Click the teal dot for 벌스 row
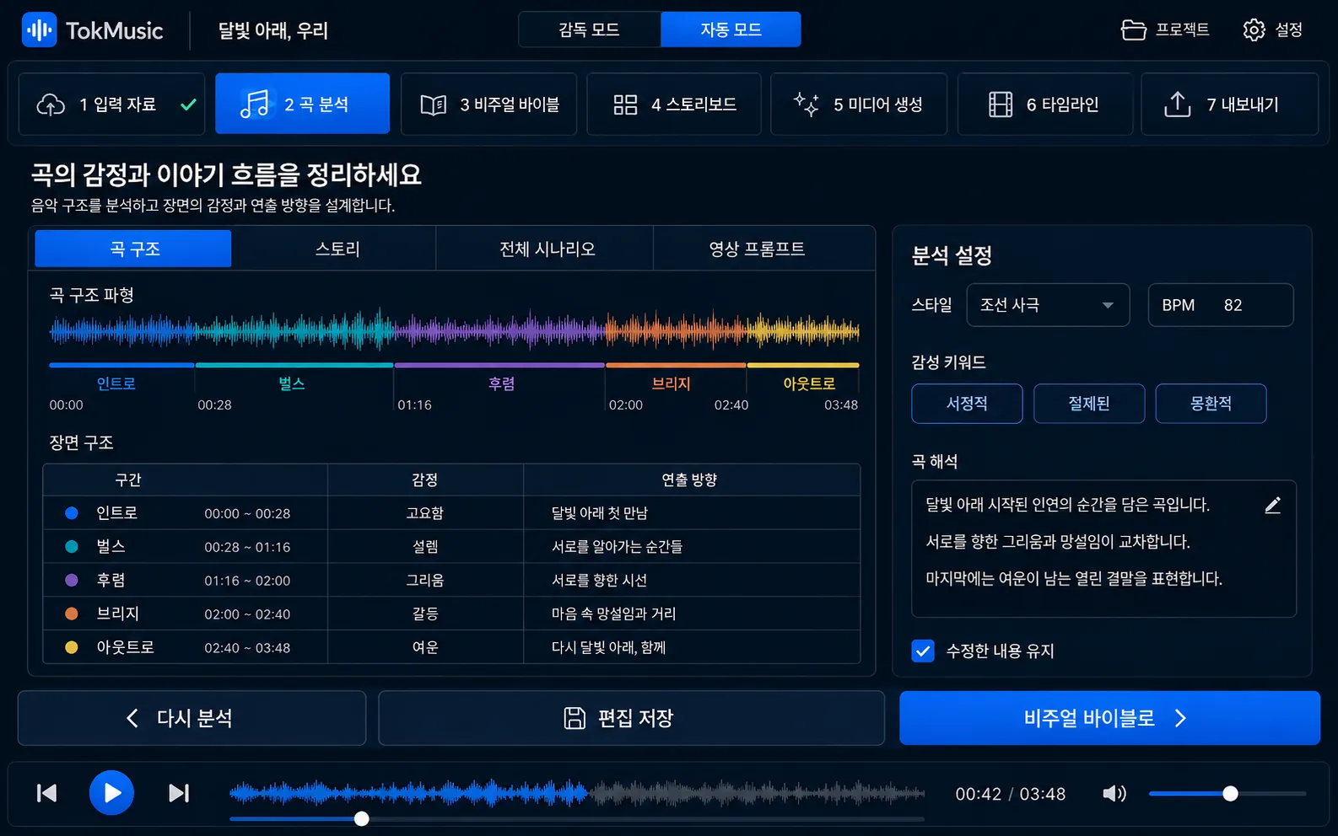This screenshot has width=1338, height=836. tap(72, 546)
